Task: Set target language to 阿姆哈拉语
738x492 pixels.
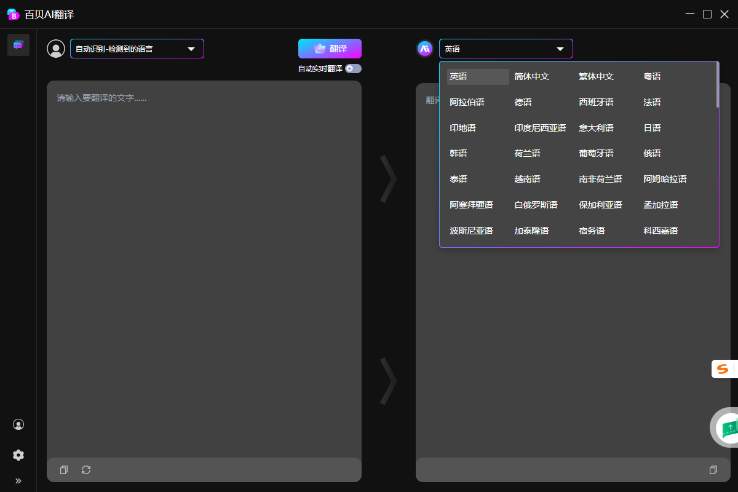Action: pos(665,179)
